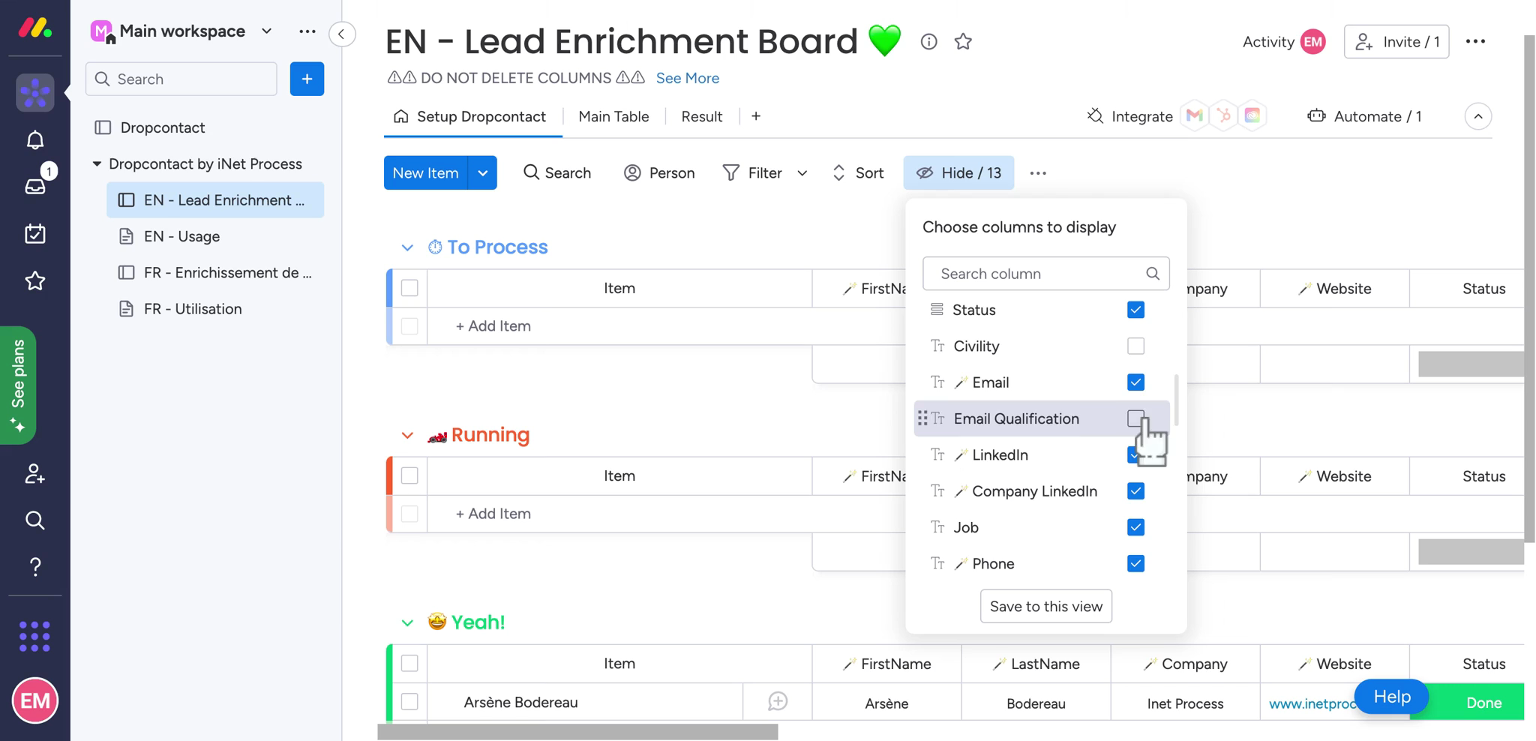The image size is (1536, 741).
Task: Switch to Result tab
Action: [701, 116]
